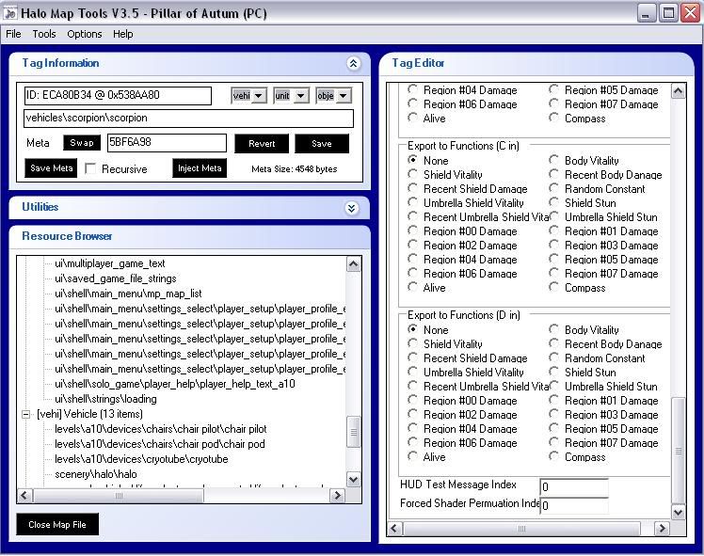Click Tag Editor scroll left arrow
Viewport: 704px width, 556px height.
click(x=394, y=528)
